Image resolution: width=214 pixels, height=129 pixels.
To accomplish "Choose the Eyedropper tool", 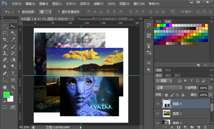I will (x=13, y=39).
